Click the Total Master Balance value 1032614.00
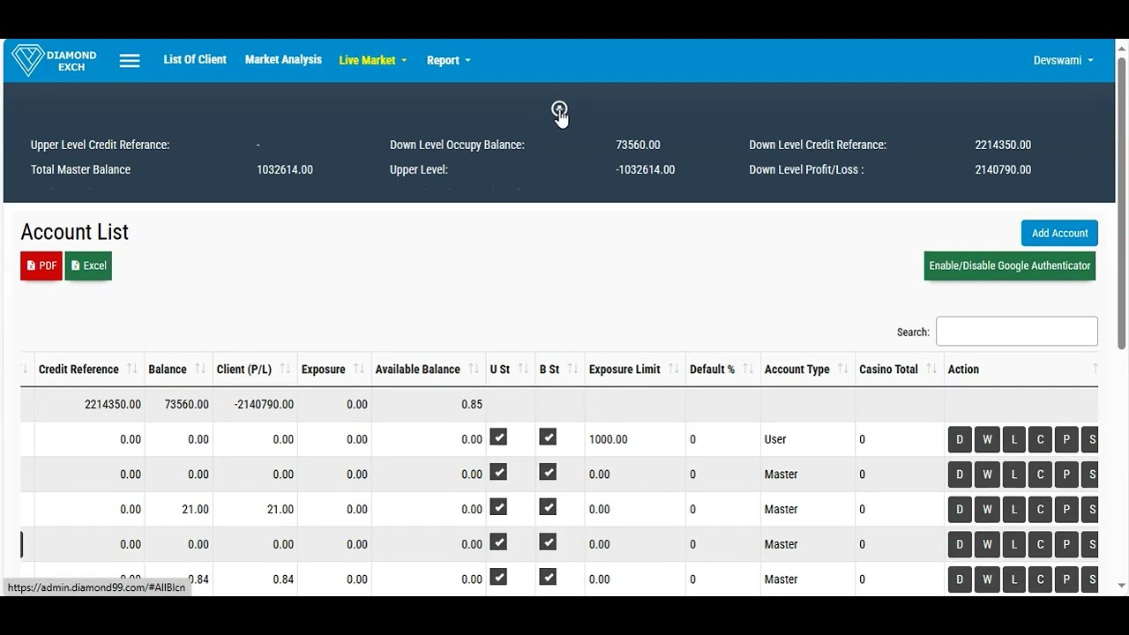 285,169
